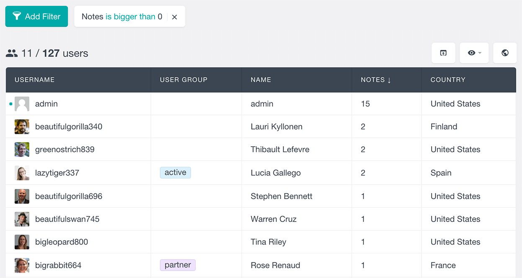Click the notes count for Lauri Kyllonen
Image resolution: width=522 pixels, height=278 pixels.
pyautogui.click(x=363, y=127)
